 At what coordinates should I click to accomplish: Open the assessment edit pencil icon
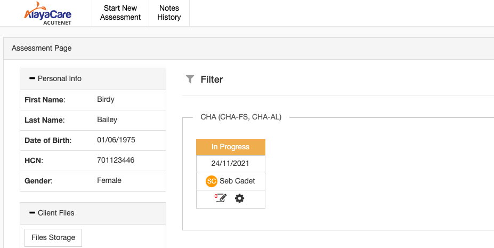pyautogui.click(x=221, y=198)
